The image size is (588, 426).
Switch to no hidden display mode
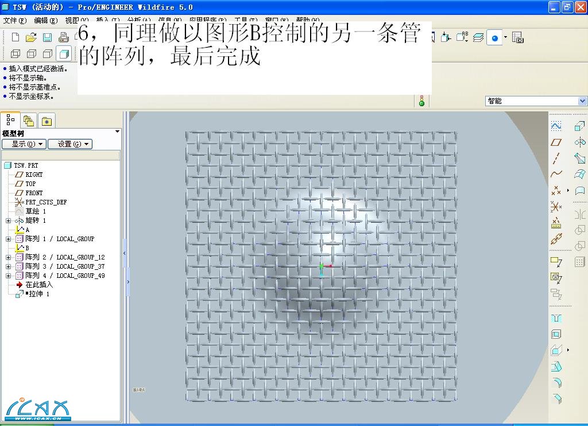coord(48,53)
